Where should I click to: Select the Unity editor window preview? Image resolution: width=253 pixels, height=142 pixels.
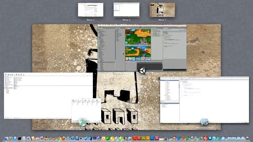(x=142, y=48)
